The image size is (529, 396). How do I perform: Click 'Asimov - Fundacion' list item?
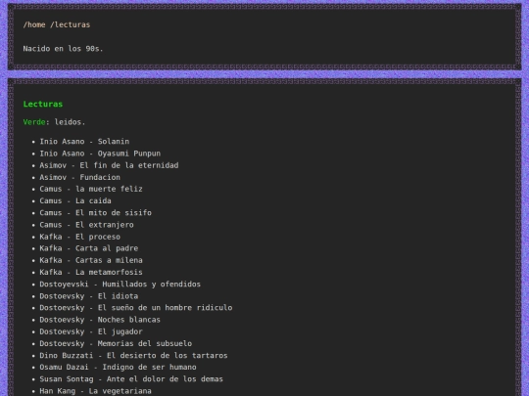pos(80,177)
